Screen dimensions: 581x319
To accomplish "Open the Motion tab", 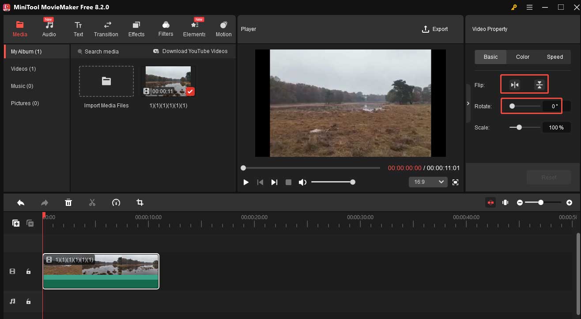I will pyautogui.click(x=223, y=29).
